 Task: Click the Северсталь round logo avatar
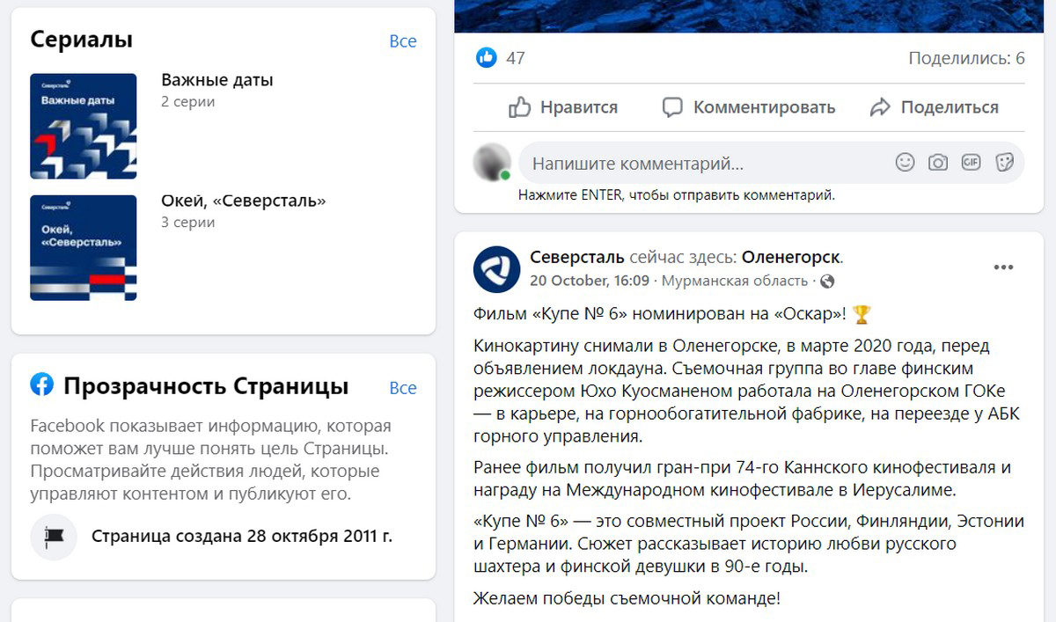pos(496,268)
